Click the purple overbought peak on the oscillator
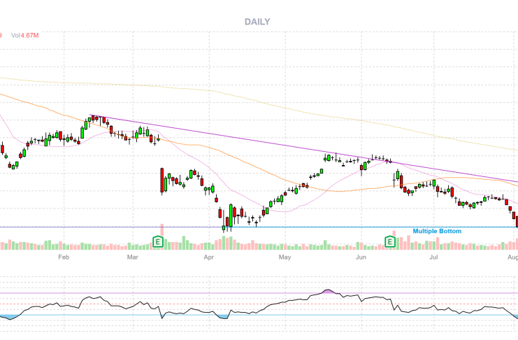 tap(328, 290)
